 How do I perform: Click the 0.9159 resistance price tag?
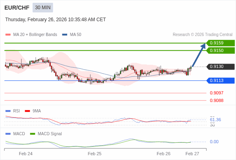point(220,43)
